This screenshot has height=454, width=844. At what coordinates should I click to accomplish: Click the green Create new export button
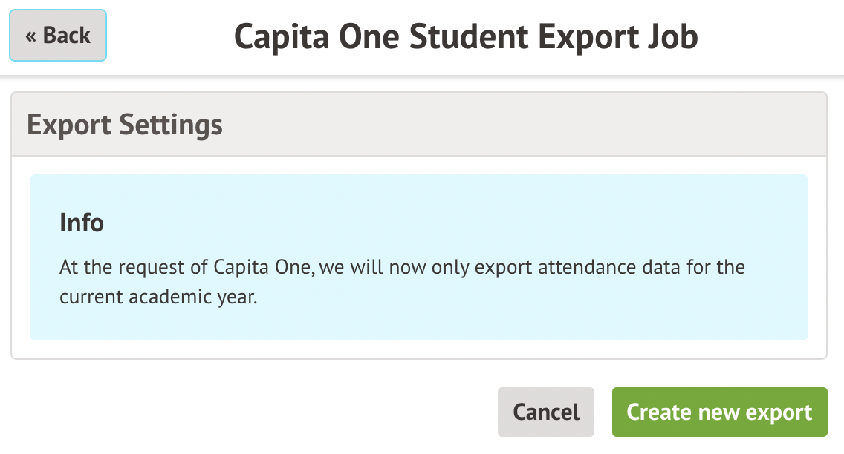point(719,412)
